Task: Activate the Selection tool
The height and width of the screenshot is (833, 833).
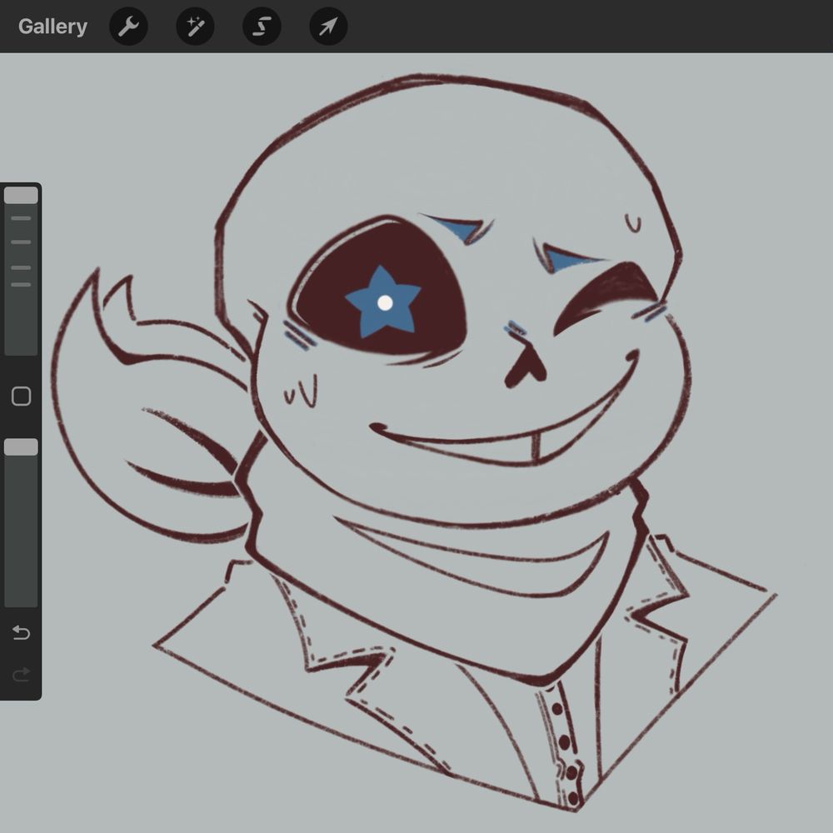Action: pos(262,26)
